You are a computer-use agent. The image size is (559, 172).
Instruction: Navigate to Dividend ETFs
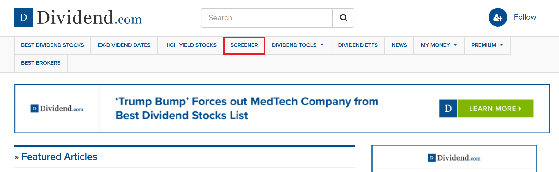pos(358,45)
